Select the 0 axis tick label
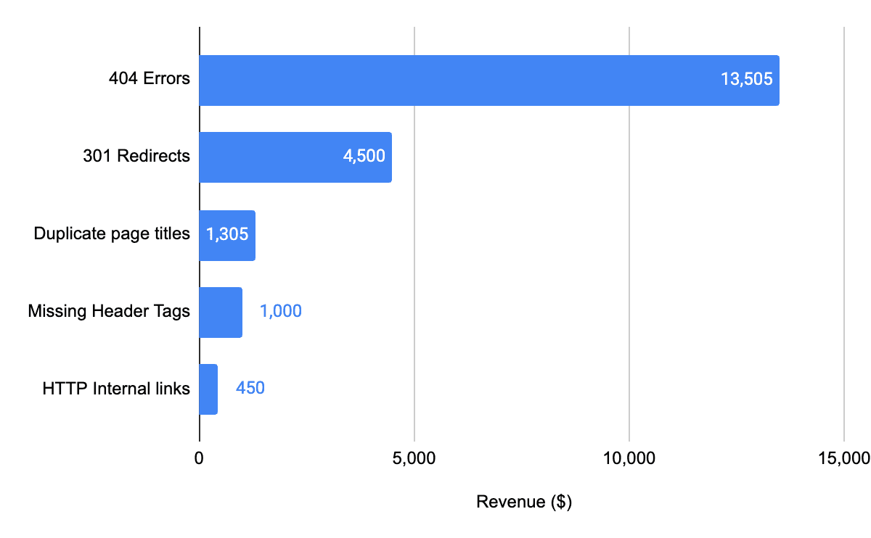This screenshot has width=871, height=538. coord(199,458)
